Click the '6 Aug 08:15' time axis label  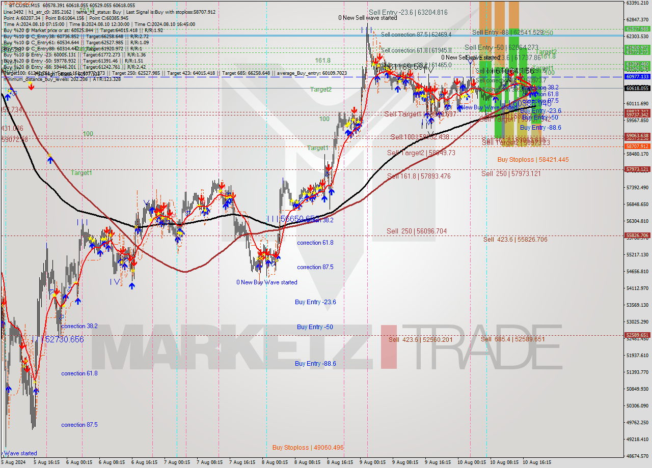pos(112,463)
